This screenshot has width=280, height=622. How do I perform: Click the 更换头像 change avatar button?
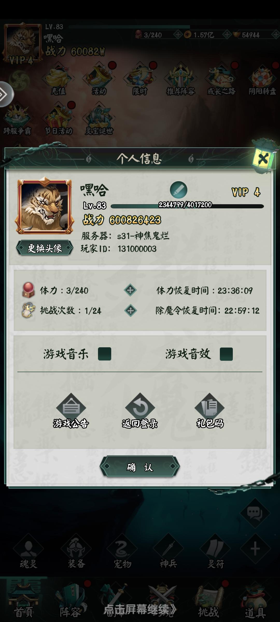coord(45,248)
